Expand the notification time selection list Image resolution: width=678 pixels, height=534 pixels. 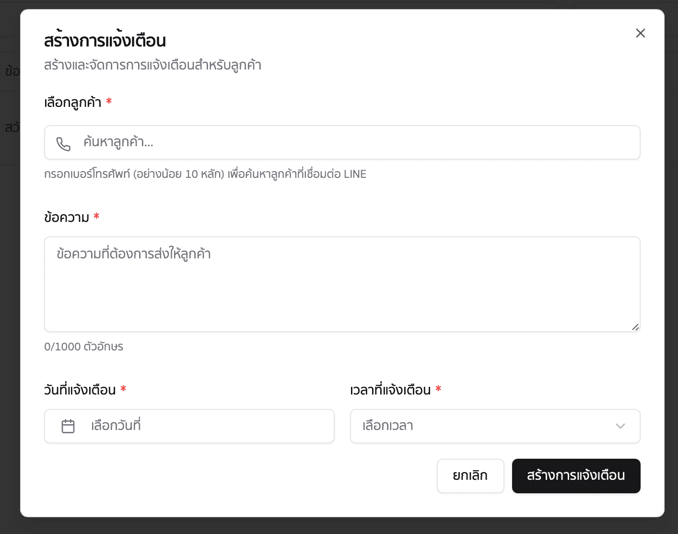pos(495,426)
